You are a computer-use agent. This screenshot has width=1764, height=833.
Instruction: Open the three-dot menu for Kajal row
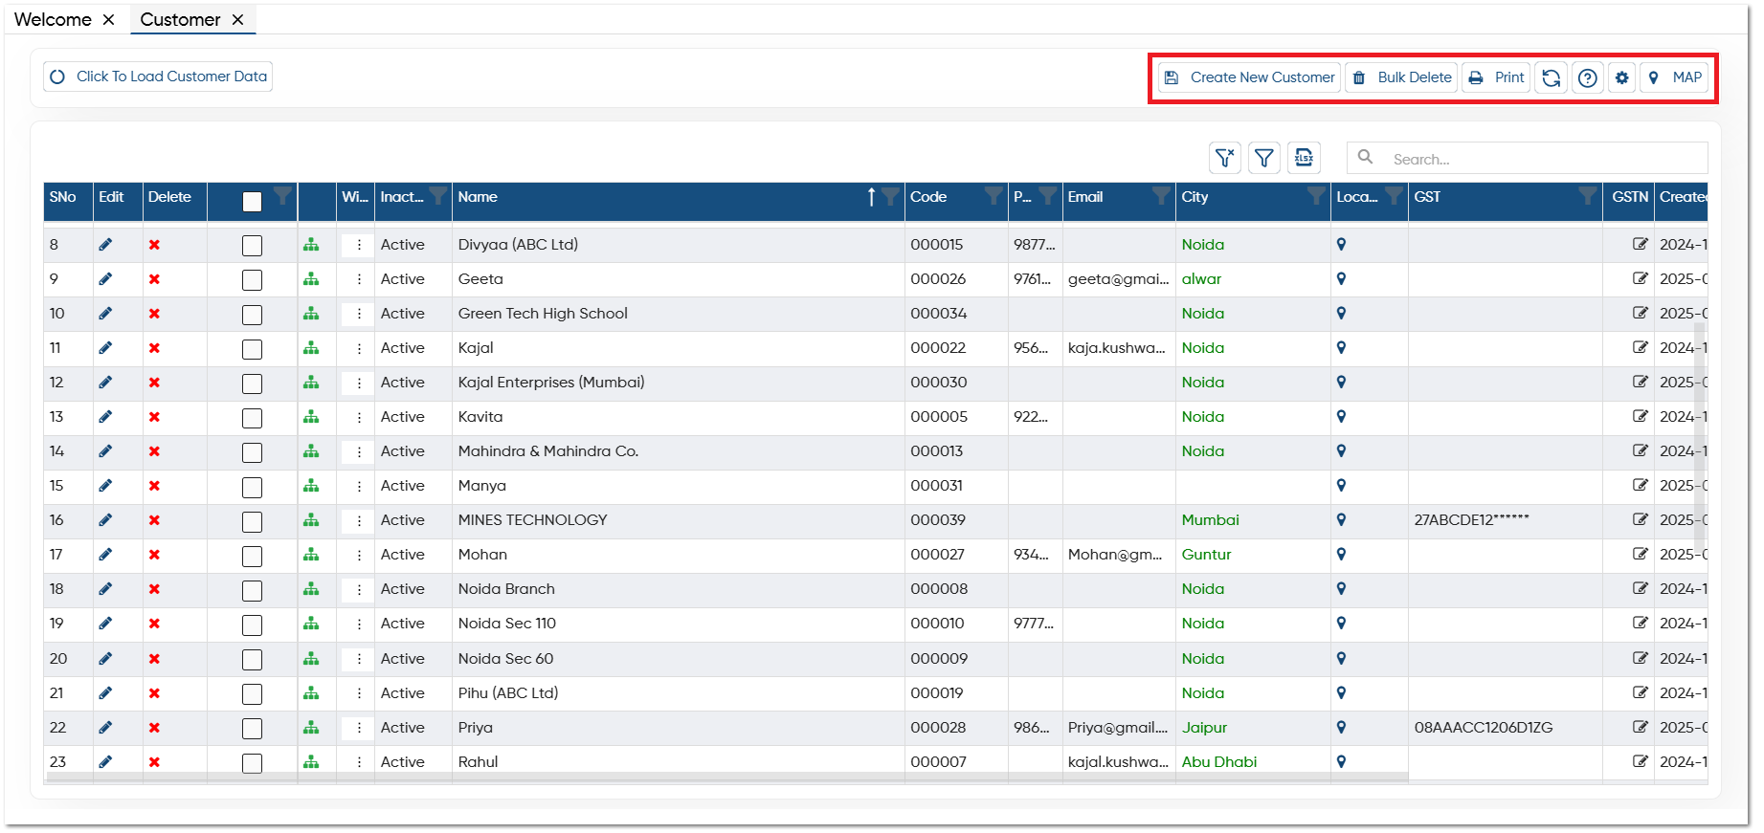(359, 348)
